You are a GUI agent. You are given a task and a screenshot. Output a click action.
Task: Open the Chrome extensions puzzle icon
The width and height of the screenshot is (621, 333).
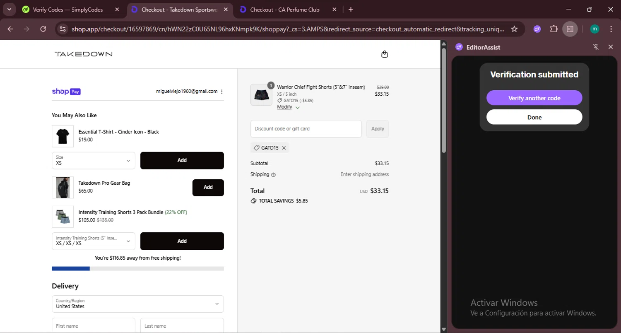point(554,29)
